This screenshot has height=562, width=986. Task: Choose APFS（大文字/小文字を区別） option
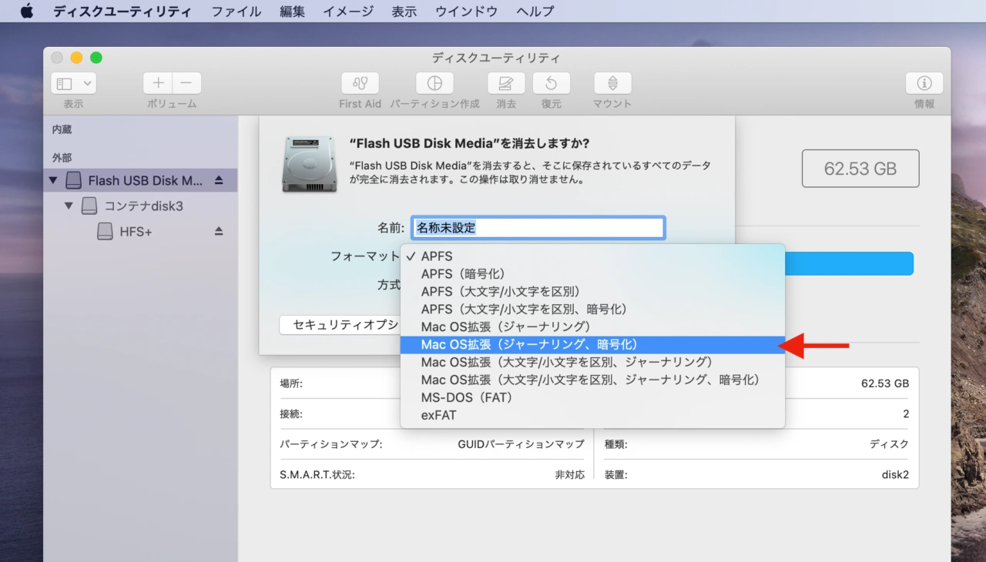click(x=592, y=291)
